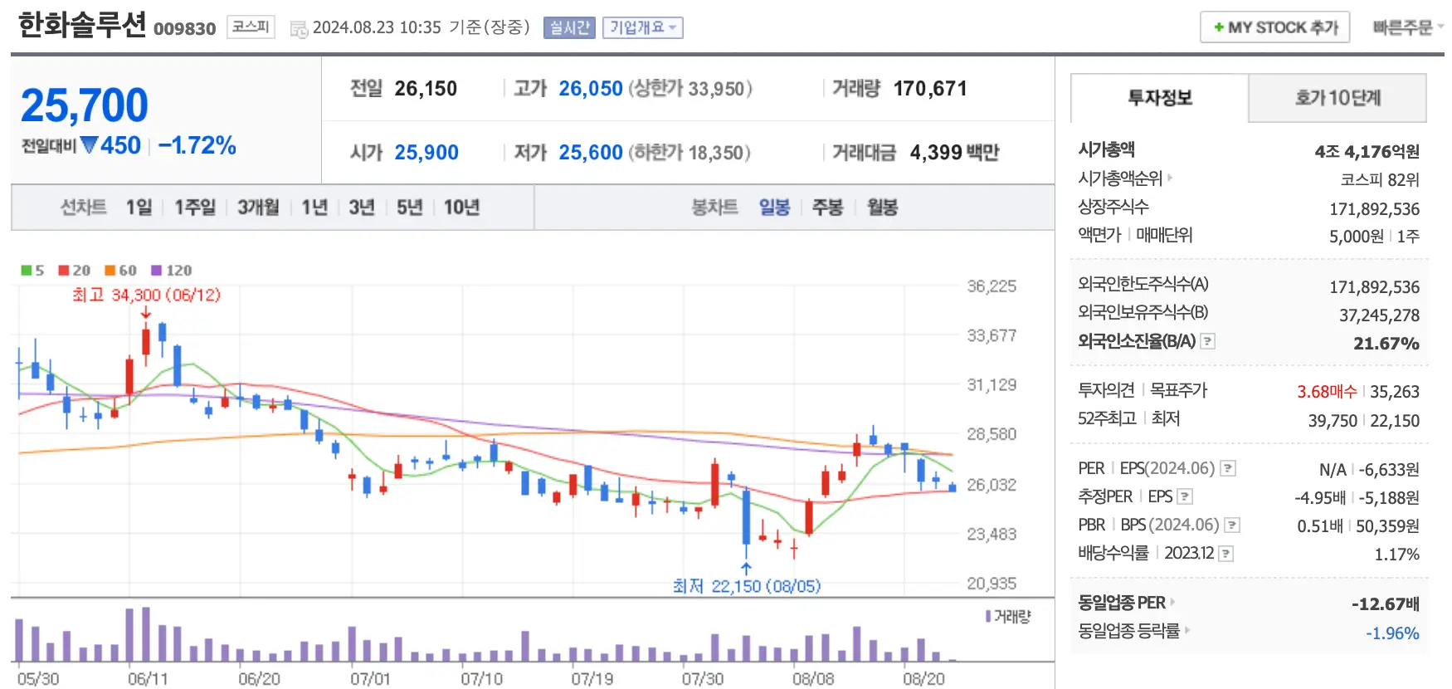The width and height of the screenshot is (1452, 689).
Task: Click the 07/10 date on the chart axis
Action: [482, 679]
